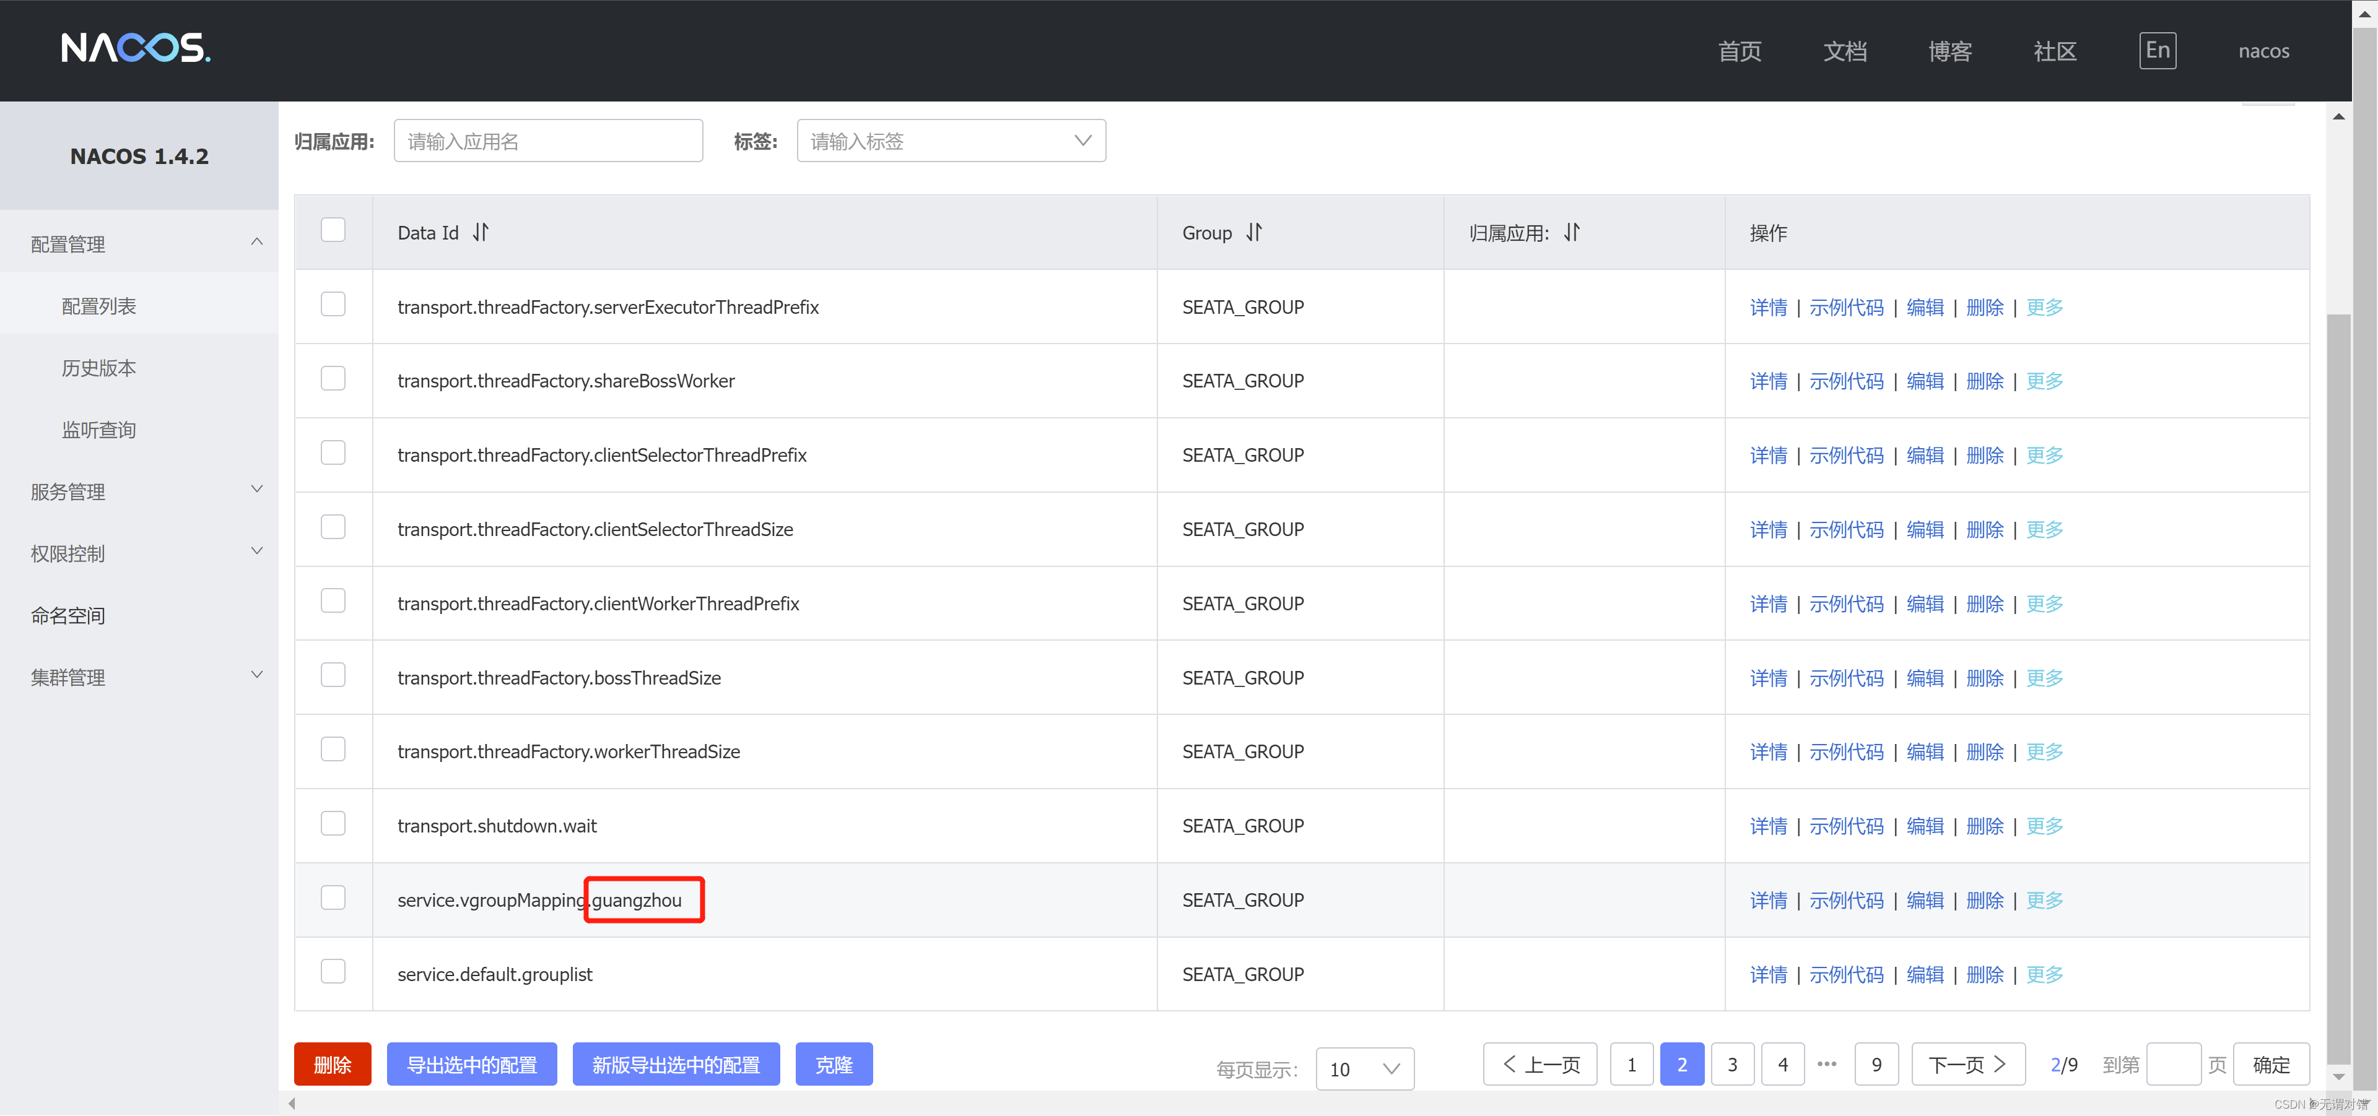The width and height of the screenshot is (2378, 1116).
Task: Check transport.shutdown.wait row checkbox
Action: click(333, 823)
